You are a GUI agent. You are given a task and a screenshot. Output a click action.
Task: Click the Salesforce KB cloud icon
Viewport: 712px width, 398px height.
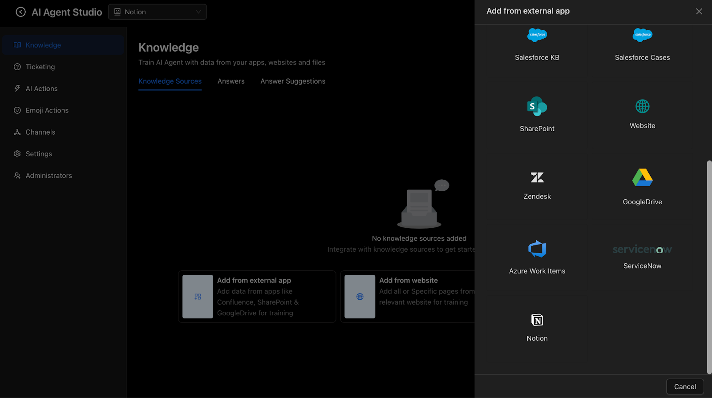537,35
